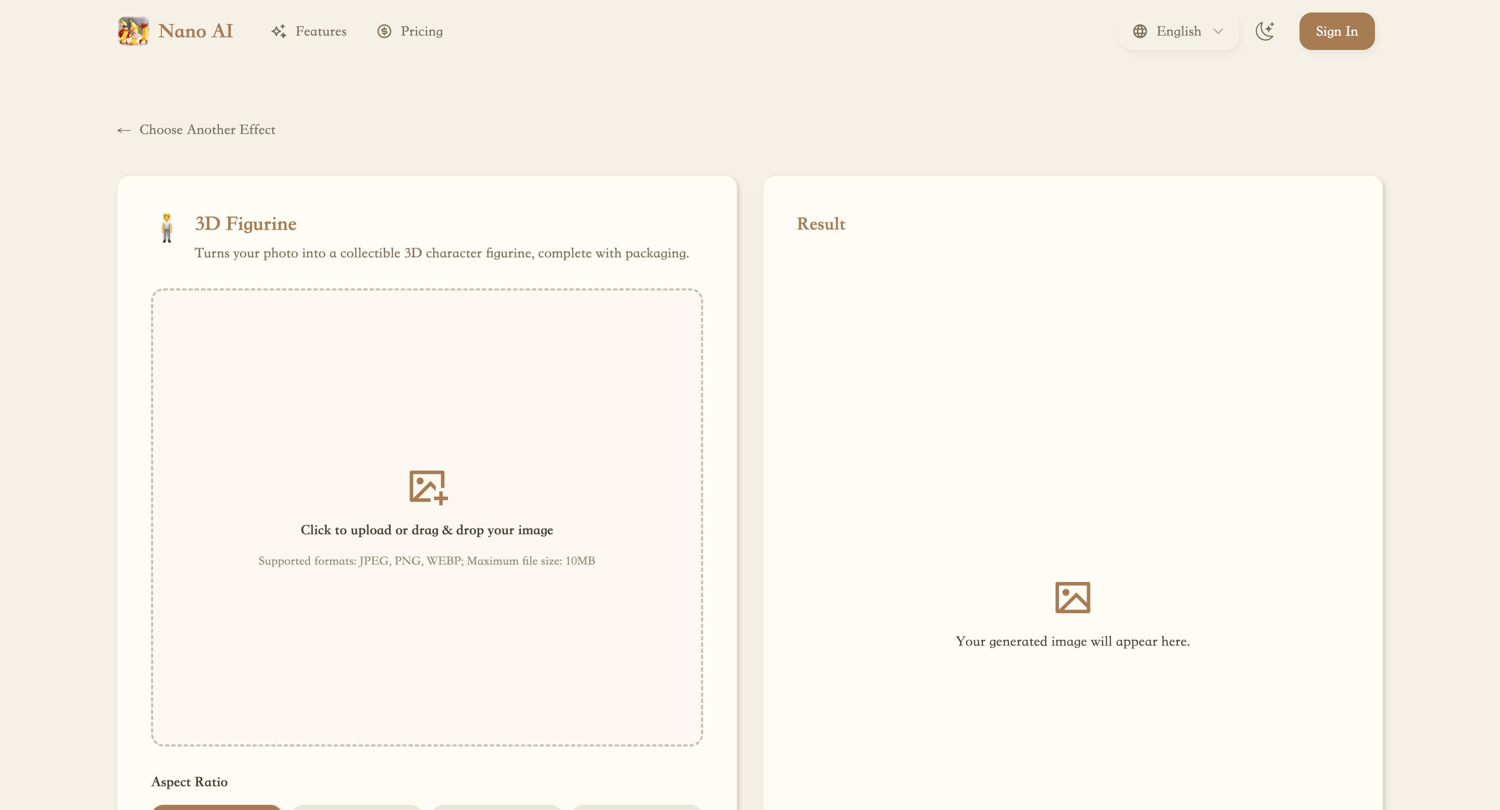Click the add-image upload icon
1500x810 pixels.
[428, 487]
